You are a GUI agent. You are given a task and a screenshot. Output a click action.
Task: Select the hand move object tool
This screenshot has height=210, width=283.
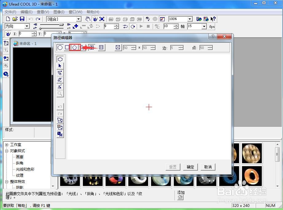point(88,19)
